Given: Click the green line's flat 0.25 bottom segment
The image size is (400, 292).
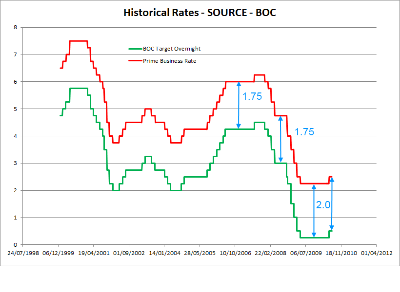Looking at the screenshot, I should [x=315, y=238].
